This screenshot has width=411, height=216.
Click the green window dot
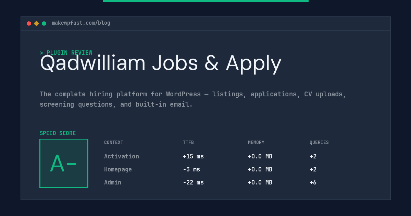click(44, 23)
